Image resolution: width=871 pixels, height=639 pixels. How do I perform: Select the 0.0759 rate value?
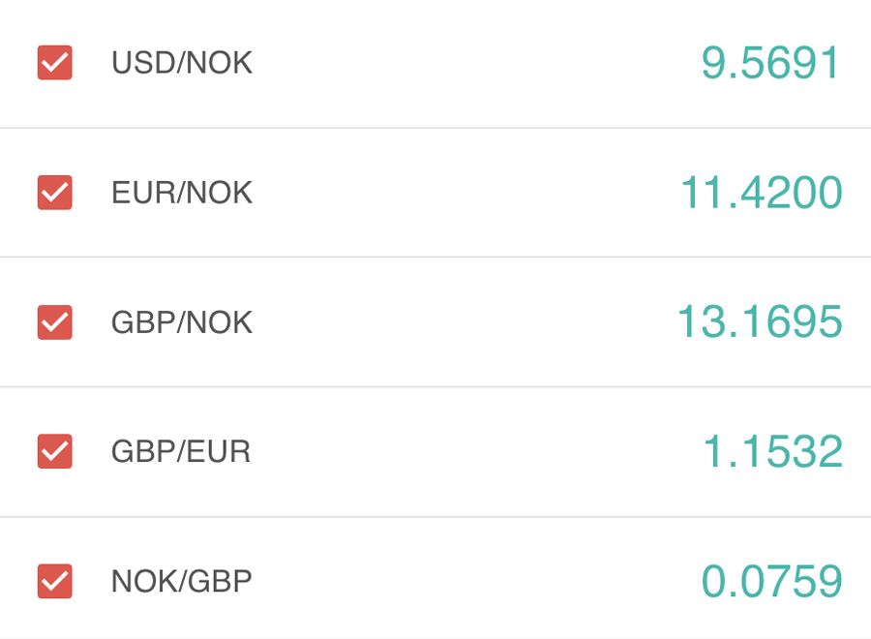point(771,581)
